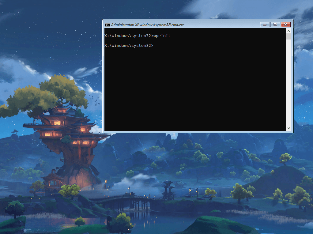
Task: Click the current empty prompt line
Action: (128, 46)
